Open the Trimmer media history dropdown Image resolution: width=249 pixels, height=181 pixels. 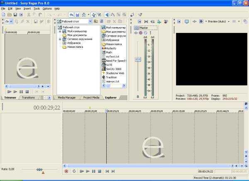click(x=11, y=21)
